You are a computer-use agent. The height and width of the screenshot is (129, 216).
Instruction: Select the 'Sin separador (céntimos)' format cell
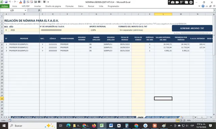tap(145, 30)
